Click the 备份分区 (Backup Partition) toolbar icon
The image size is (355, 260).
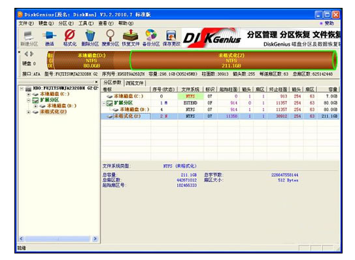(151, 38)
